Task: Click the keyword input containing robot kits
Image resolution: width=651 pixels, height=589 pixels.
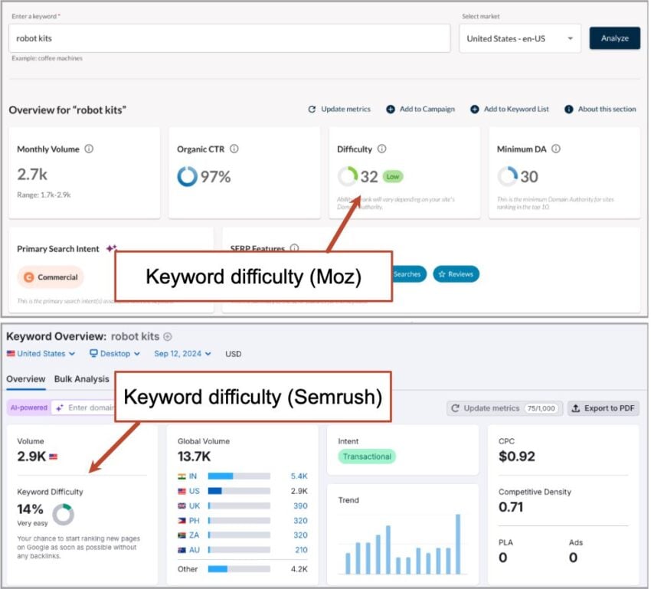Action: [x=230, y=38]
